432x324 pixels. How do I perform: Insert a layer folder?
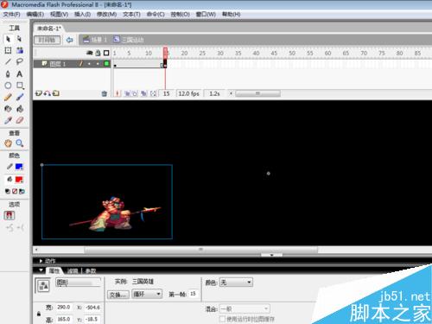[x=56, y=93]
